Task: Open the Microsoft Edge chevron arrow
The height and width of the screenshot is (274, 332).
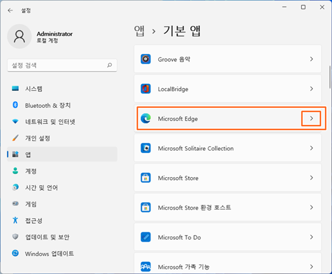Action: [x=311, y=118]
